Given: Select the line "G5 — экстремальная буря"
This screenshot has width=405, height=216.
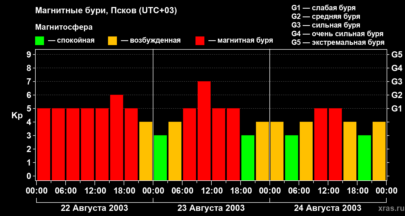Looking at the screenshot, I should click(x=338, y=42).
